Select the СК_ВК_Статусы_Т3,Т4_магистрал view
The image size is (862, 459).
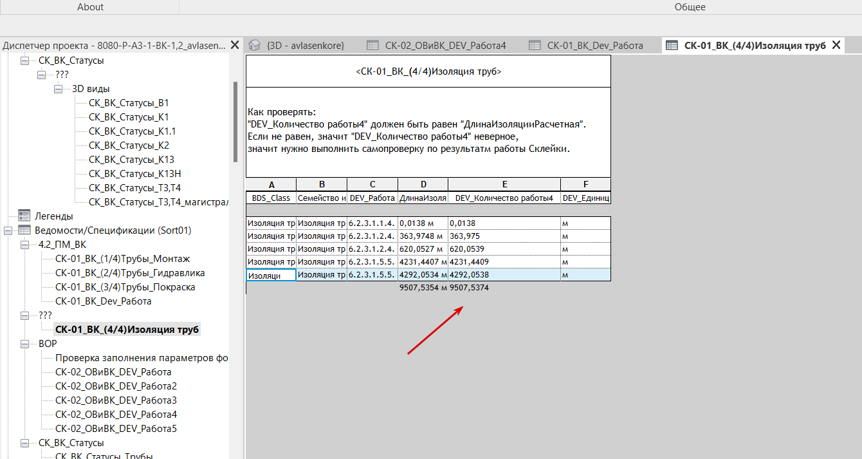(x=158, y=201)
